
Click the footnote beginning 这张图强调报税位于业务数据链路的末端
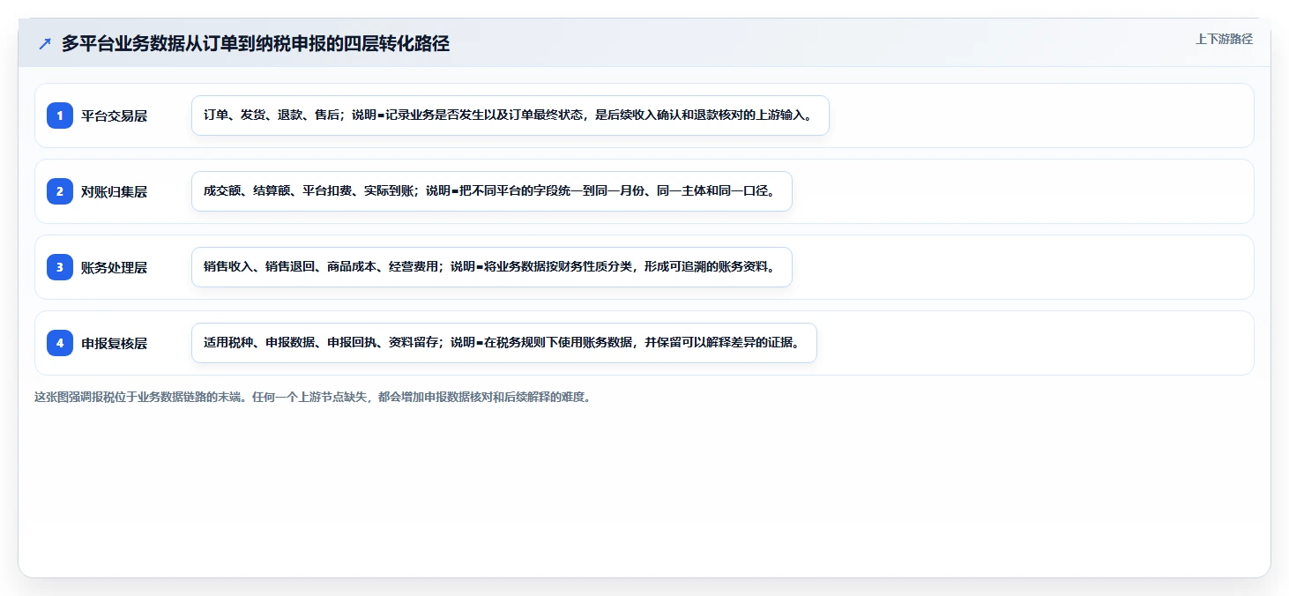pos(312,397)
